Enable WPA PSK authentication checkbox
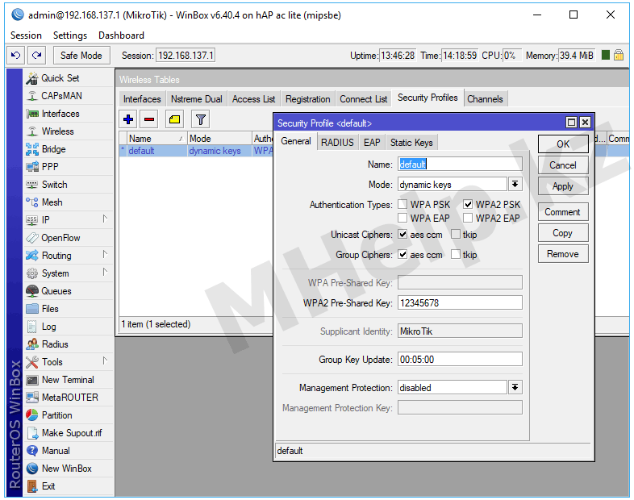 coord(403,205)
